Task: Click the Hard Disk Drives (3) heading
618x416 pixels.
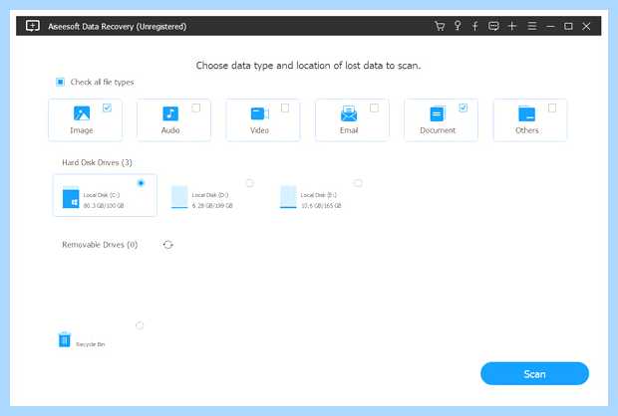Action: point(97,162)
